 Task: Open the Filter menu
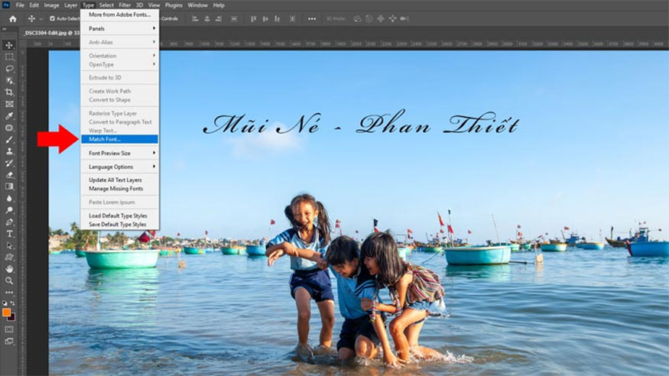125,5
